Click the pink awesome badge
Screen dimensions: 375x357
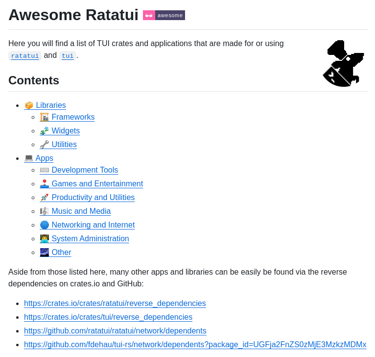(x=164, y=15)
